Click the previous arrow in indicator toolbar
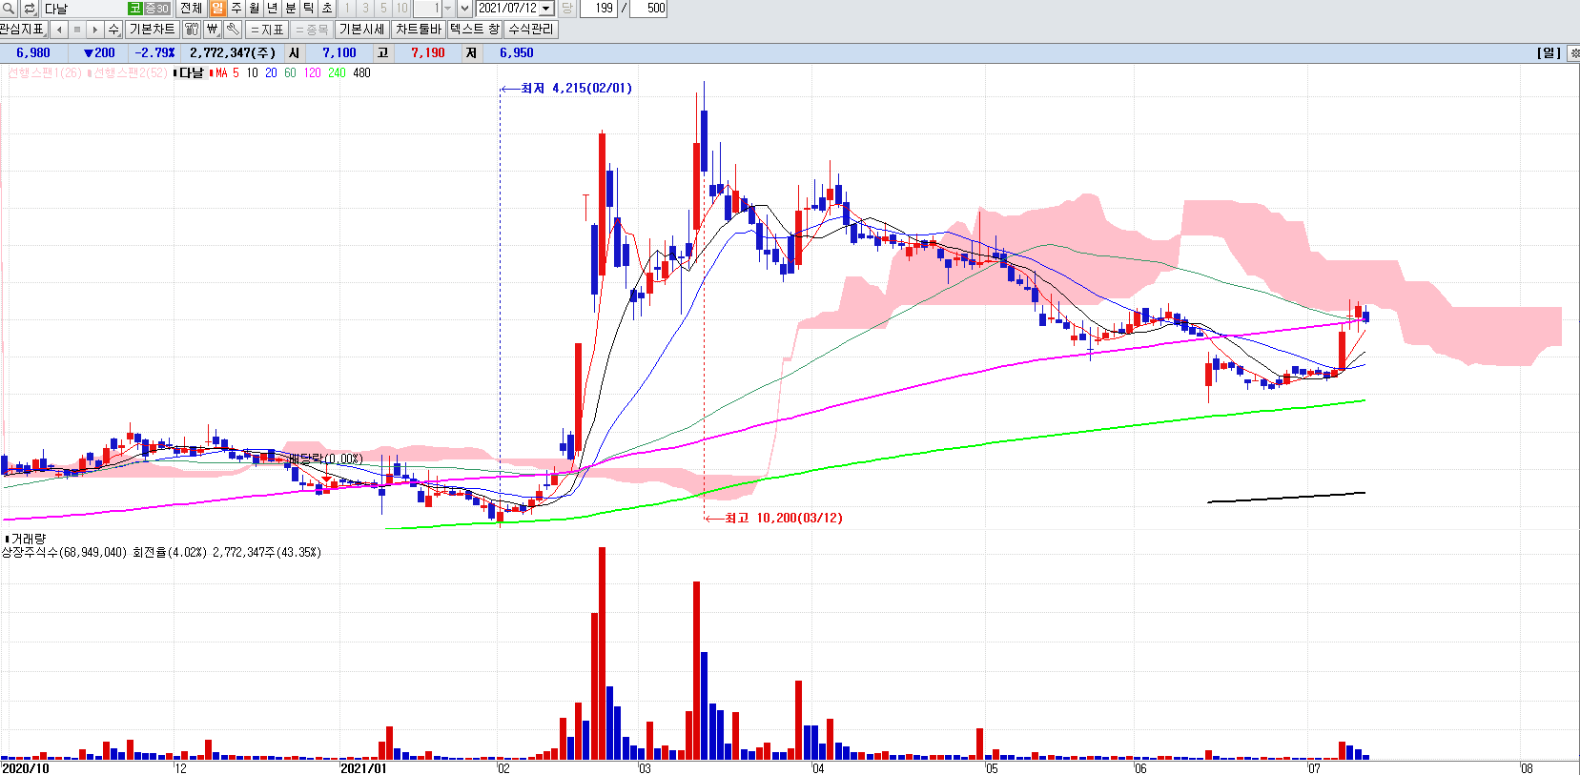This screenshot has width=1580, height=775. (x=59, y=29)
